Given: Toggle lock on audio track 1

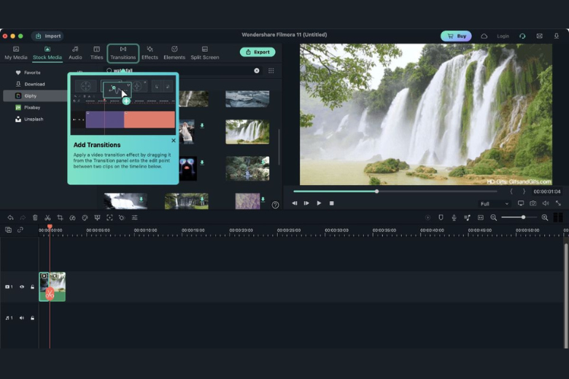Looking at the screenshot, I should pos(32,318).
